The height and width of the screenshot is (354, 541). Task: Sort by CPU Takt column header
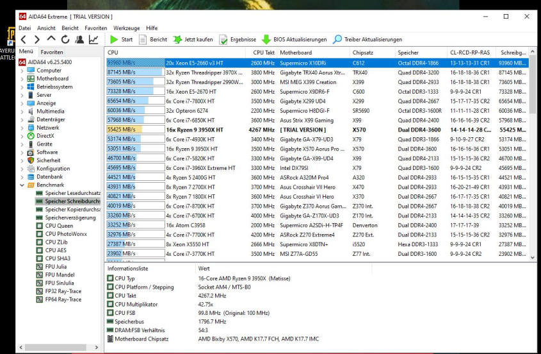(261, 53)
